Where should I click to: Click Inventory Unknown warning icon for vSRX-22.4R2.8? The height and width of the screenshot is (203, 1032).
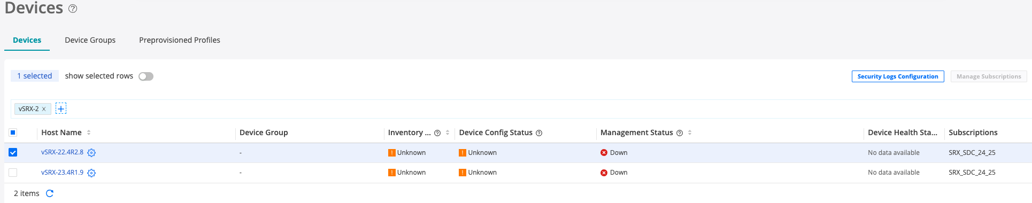coord(391,153)
